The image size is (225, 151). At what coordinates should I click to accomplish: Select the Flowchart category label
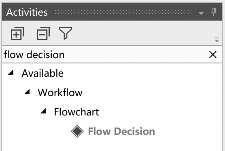[x=76, y=112]
